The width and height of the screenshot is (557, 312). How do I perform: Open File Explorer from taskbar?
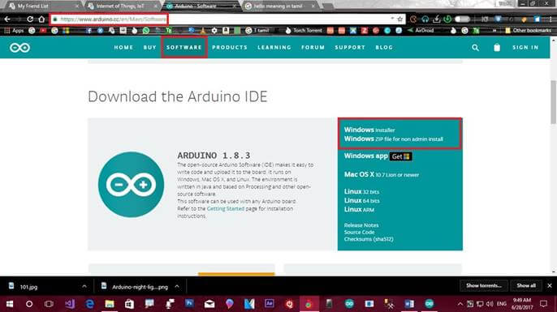pos(110,304)
